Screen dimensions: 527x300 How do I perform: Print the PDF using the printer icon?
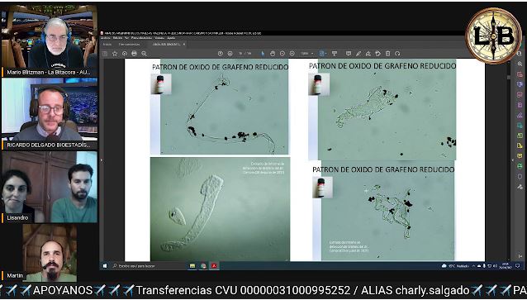coord(134,54)
